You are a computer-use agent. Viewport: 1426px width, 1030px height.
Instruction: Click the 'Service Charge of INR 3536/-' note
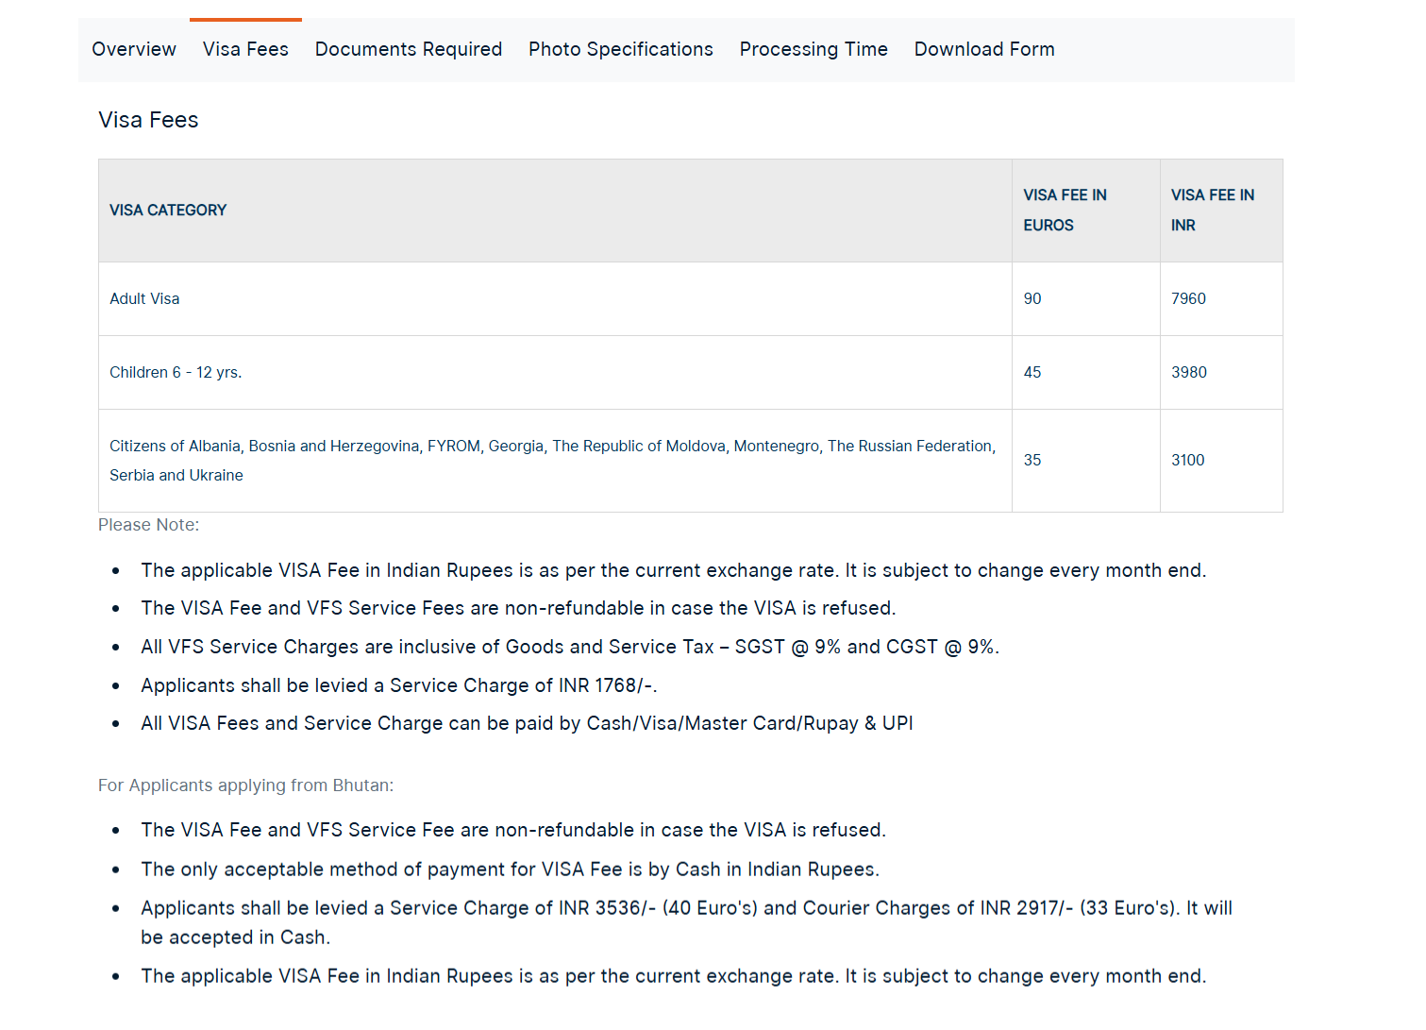(x=687, y=922)
